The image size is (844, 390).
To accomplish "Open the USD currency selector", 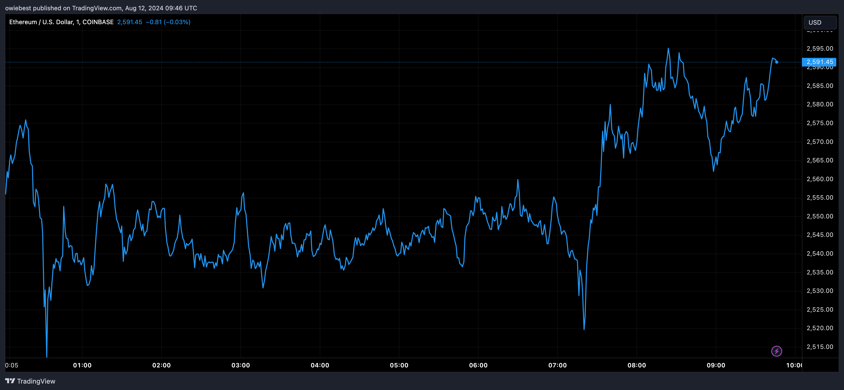I will tap(820, 22).
